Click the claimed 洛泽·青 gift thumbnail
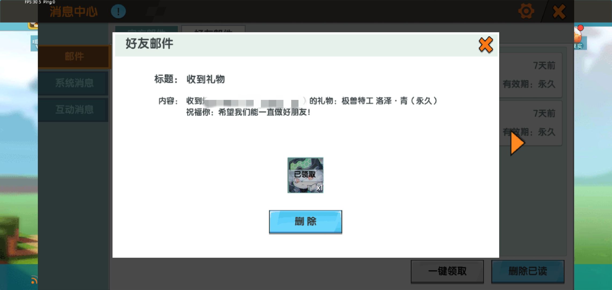612x290 pixels. point(305,175)
